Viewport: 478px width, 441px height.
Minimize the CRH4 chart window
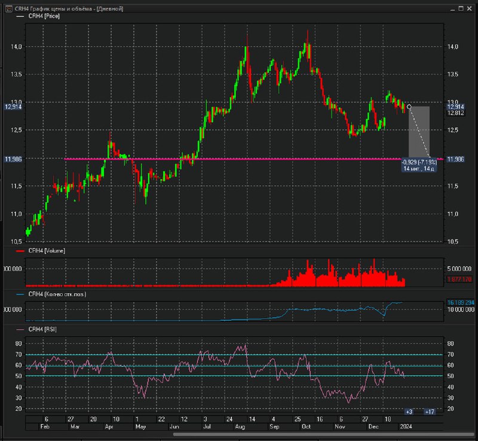pos(452,9)
